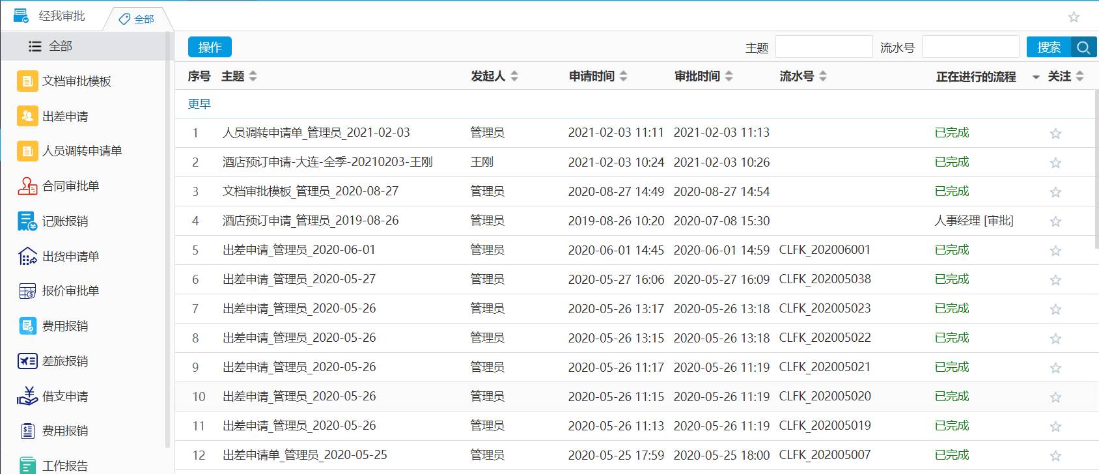Open 出货申请单 warehouse icon
The image size is (1099, 474).
(x=27, y=257)
